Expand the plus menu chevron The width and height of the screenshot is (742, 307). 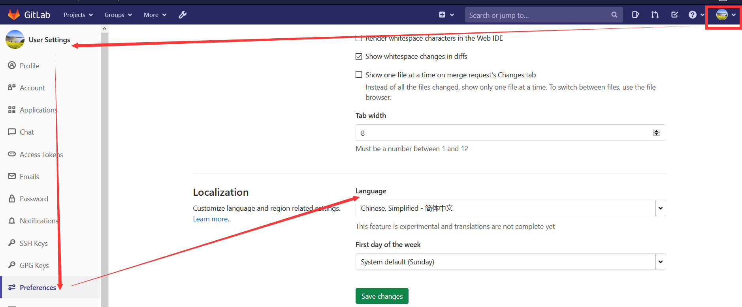[x=452, y=15]
